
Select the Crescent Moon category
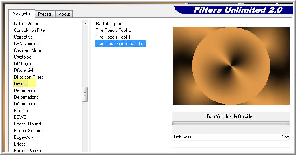click(28, 50)
